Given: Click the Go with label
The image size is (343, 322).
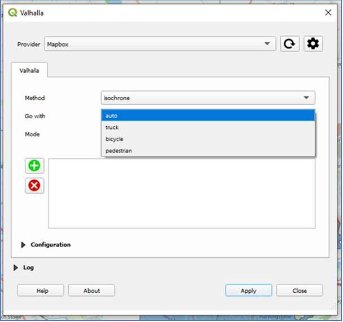Looking at the screenshot, I should coord(35,116).
